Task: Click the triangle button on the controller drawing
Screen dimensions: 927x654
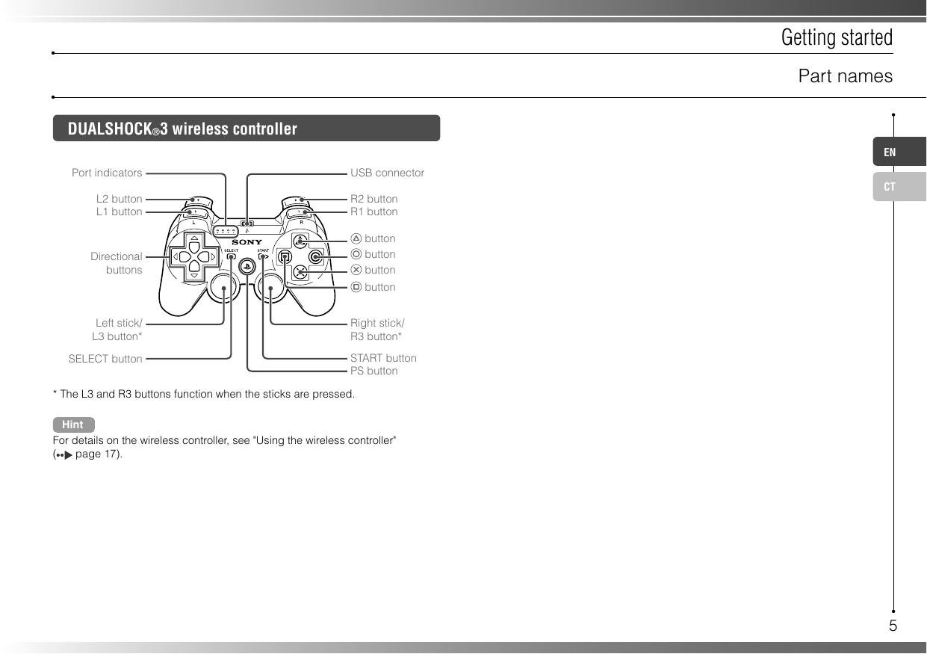Action: point(299,241)
